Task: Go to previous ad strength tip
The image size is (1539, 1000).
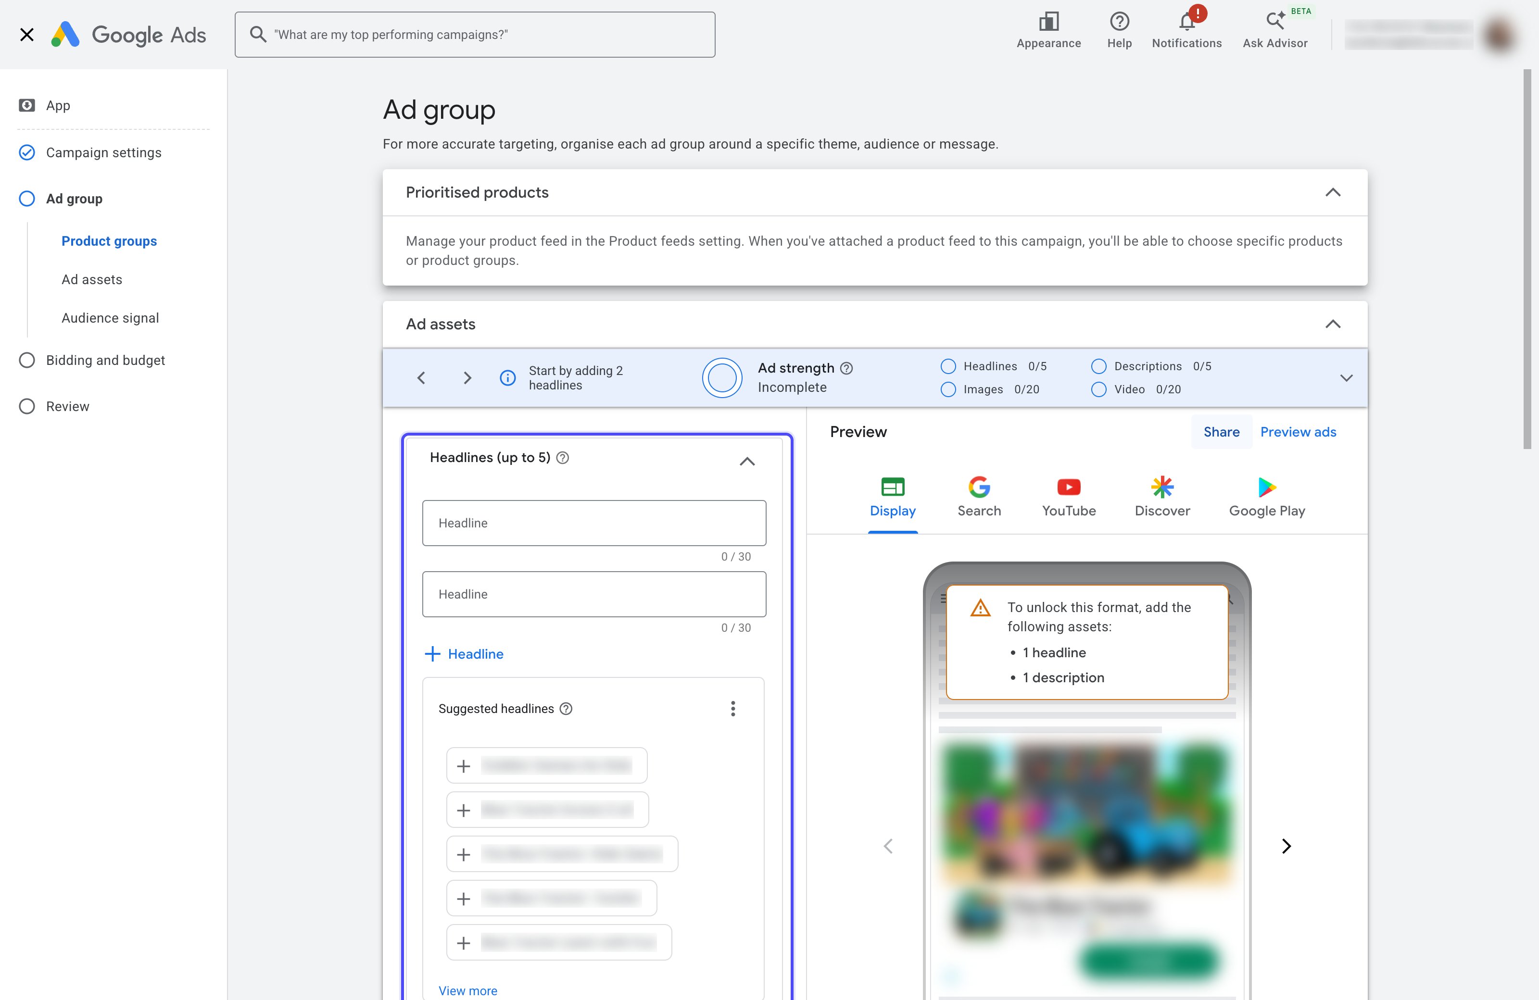Action: [x=421, y=377]
